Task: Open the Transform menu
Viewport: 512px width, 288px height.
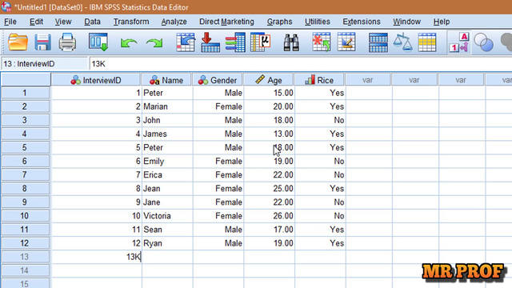Action: [131, 22]
